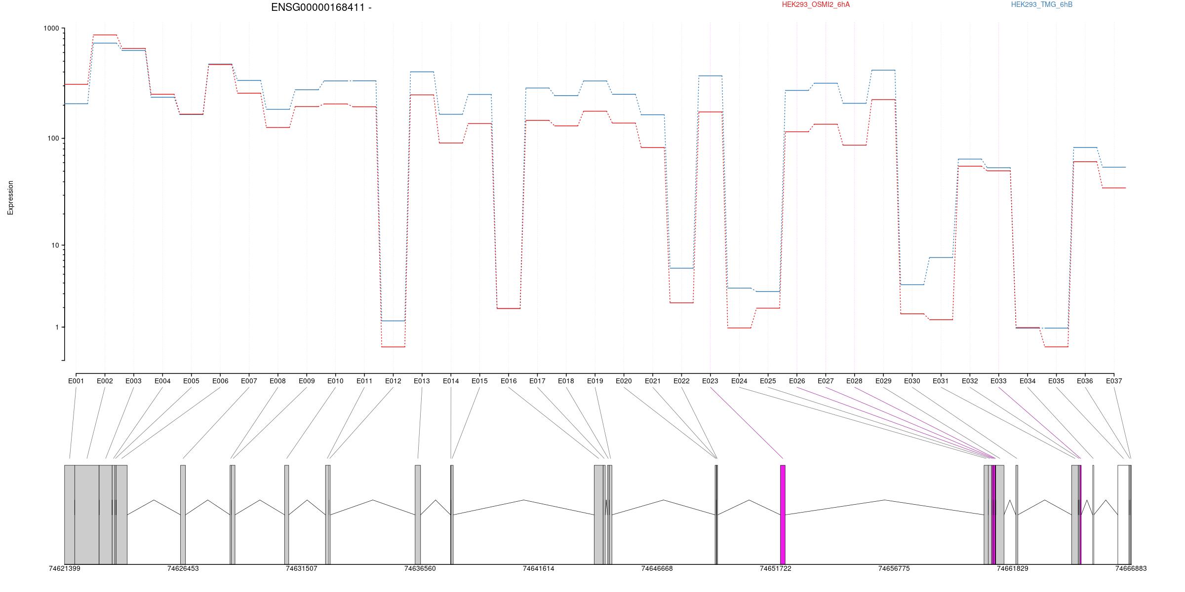Click exon label E022
Viewport: 1185px width, 592px height.
681,381
